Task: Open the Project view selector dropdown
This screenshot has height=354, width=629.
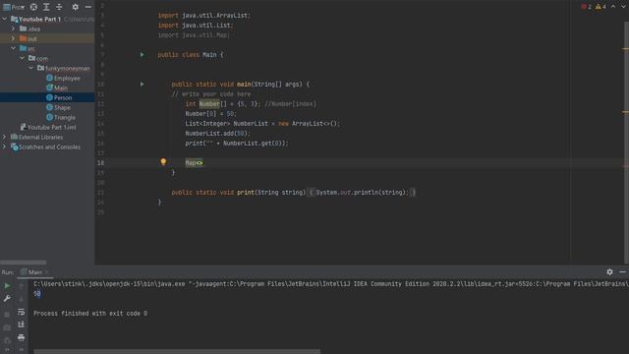Action: pos(14,7)
